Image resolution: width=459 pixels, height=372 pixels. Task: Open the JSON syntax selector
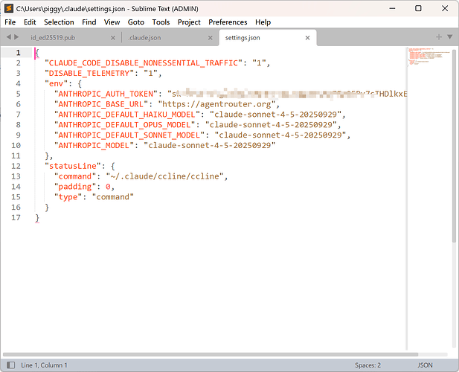point(425,365)
